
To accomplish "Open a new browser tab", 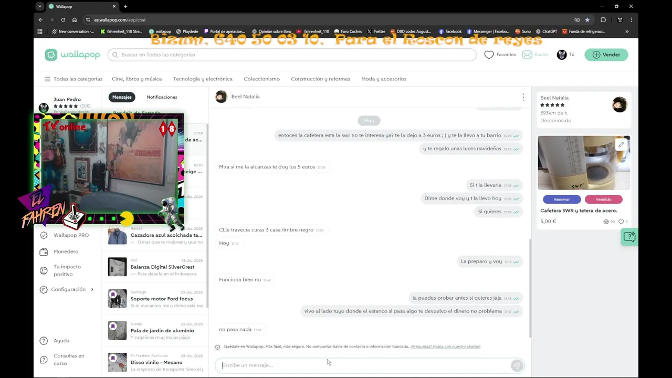I will (125, 6).
